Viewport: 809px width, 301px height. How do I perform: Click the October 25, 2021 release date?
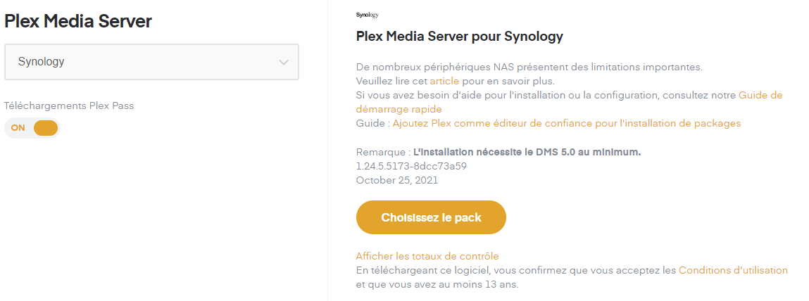pyautogui.click(x=397, y=181)
